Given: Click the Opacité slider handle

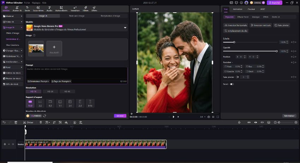Looking at the screenshot, I should click(x=277, y=51).
